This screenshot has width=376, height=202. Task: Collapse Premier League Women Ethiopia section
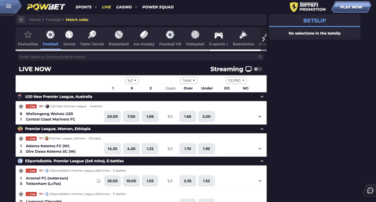262,129
